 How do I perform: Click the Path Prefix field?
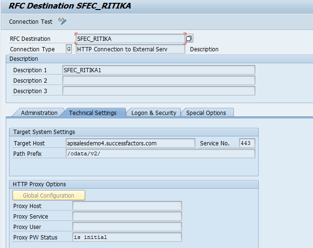[x=160, y=153]
